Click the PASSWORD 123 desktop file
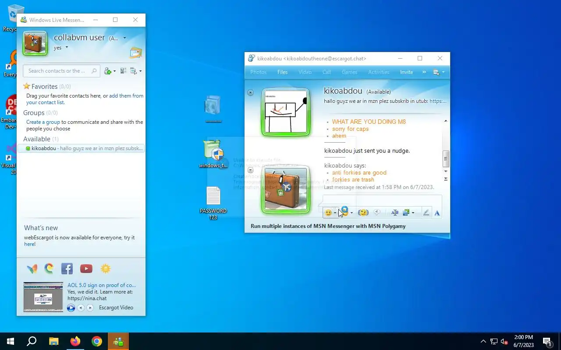 tap(213, 203)
